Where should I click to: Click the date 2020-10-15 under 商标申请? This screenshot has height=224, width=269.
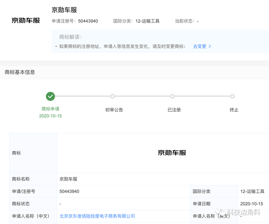tap(50, 116)
